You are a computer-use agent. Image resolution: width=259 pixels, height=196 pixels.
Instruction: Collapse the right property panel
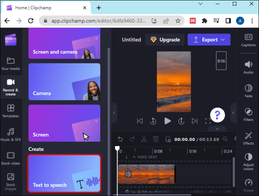coord(233,113)
